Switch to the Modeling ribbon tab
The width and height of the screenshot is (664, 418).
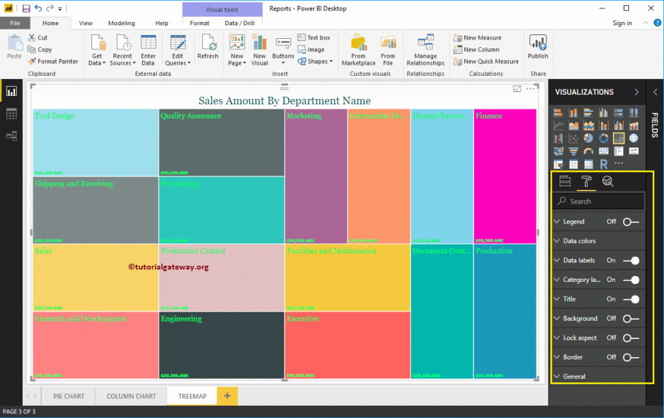coord(121,22)
